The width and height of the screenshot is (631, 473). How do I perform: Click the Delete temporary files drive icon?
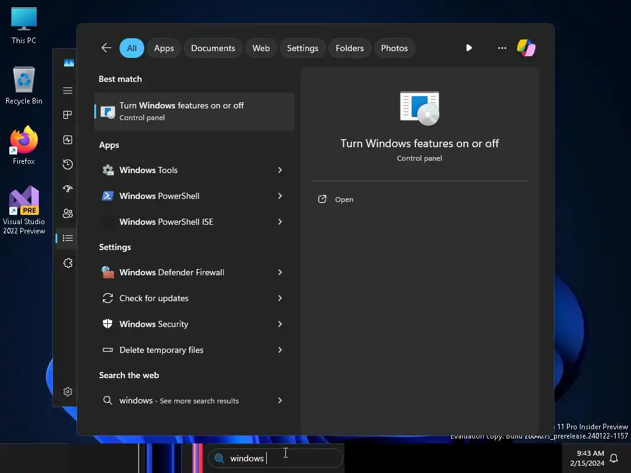point(107,350)
